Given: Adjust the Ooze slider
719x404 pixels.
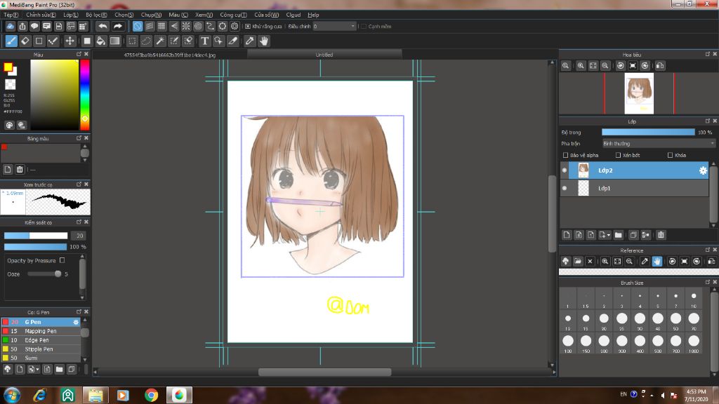Looking at the screenshot, I should tap(44, 274).
